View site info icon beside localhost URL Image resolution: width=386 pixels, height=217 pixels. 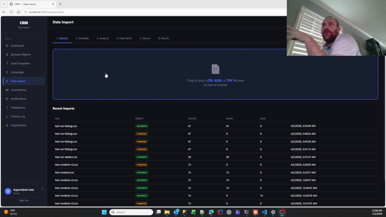pos(25,12)
